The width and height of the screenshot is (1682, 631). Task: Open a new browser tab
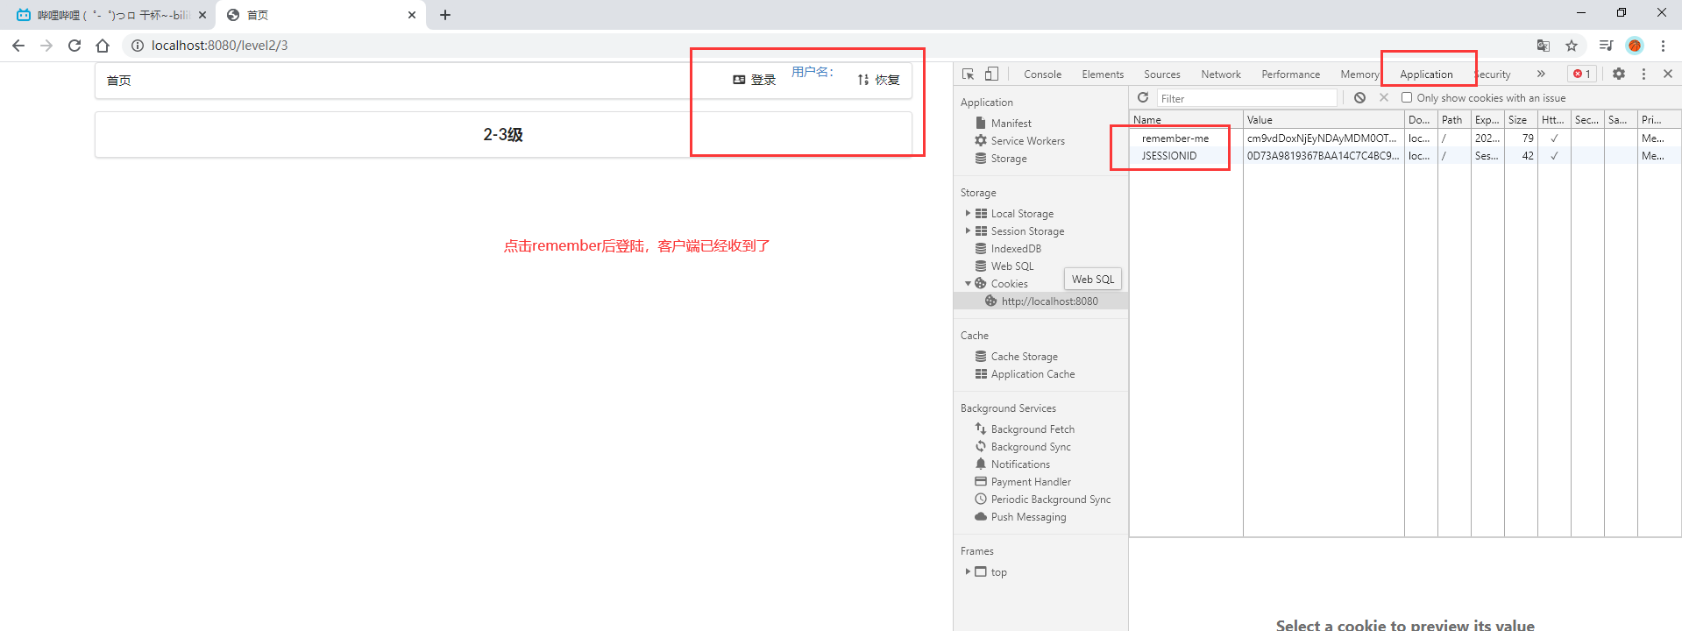click(445, 15)
